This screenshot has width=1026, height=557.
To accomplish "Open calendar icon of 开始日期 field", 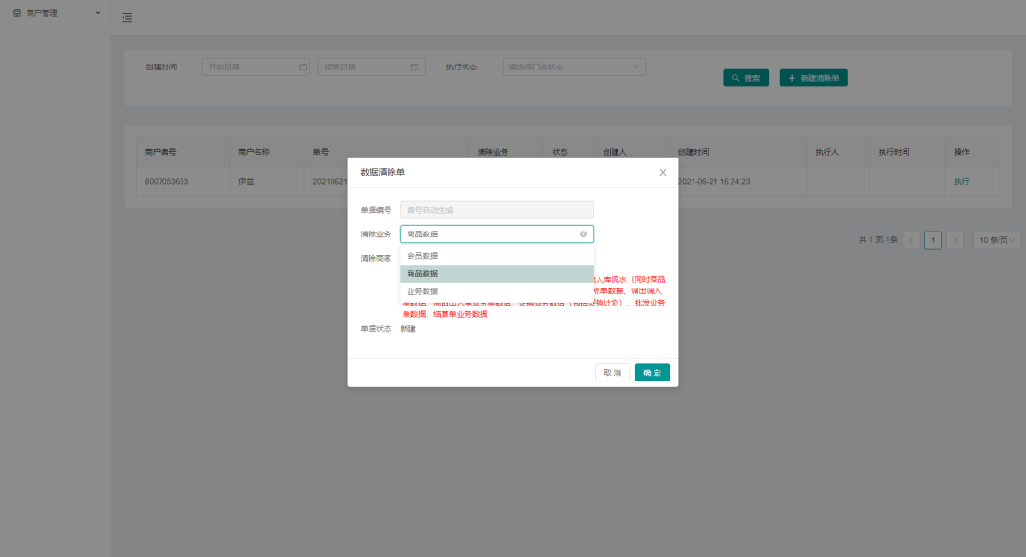I will pos(303,67).
